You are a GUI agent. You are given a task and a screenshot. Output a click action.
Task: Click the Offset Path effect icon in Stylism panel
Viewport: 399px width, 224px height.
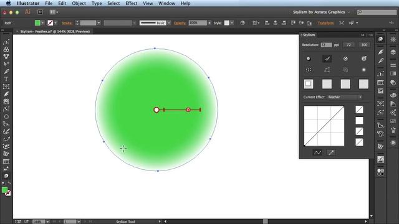pos(345,70)
